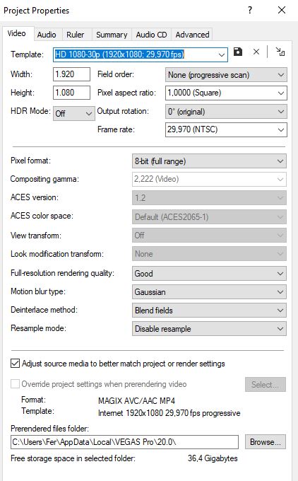Click the question mark help icon
The height and width of the screenshot is (481, 298).
tap(250, 10)
